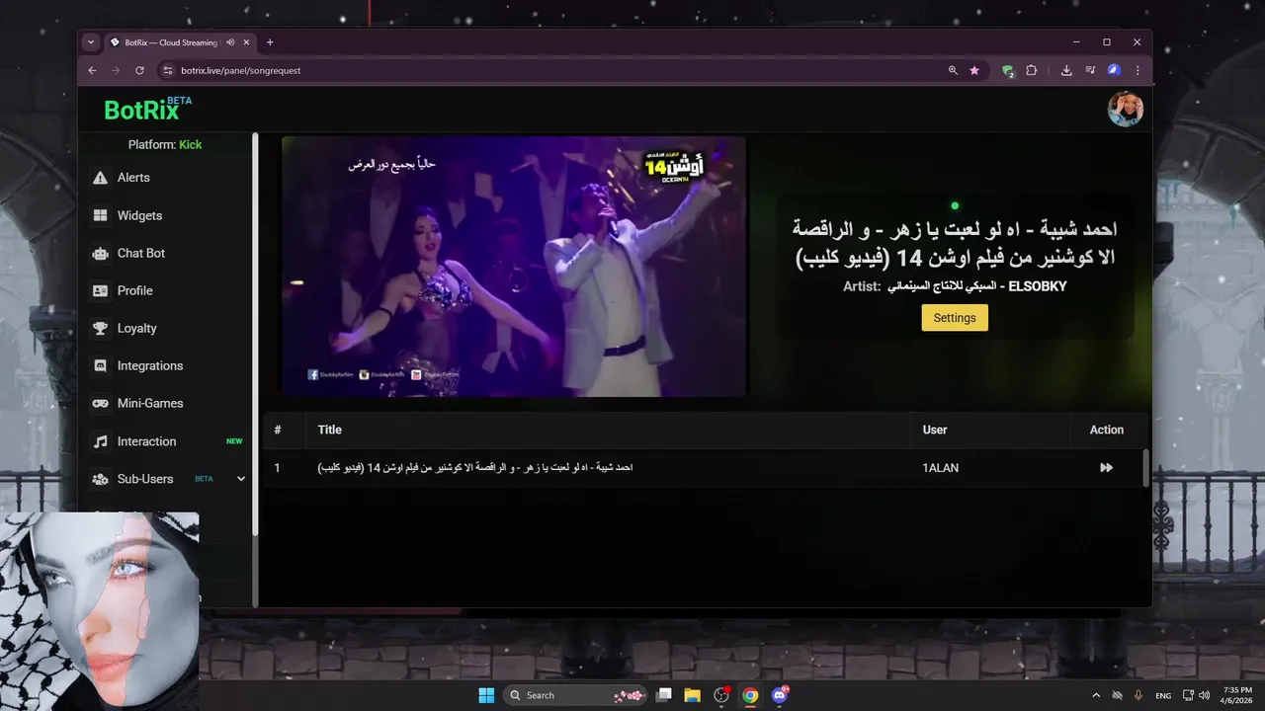1265x711 pixels.
Task: Click the Chat Bot robot icon
Action: tap(100, 253)
